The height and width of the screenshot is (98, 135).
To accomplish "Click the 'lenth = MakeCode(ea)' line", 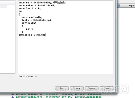I will [37, 20].
